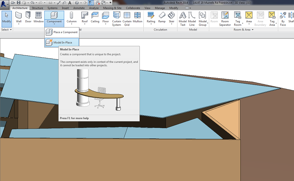The height and width of the screenshot is (181, 294).
Task: Open the Analyze ribbon tab
Action: [94, 8]
